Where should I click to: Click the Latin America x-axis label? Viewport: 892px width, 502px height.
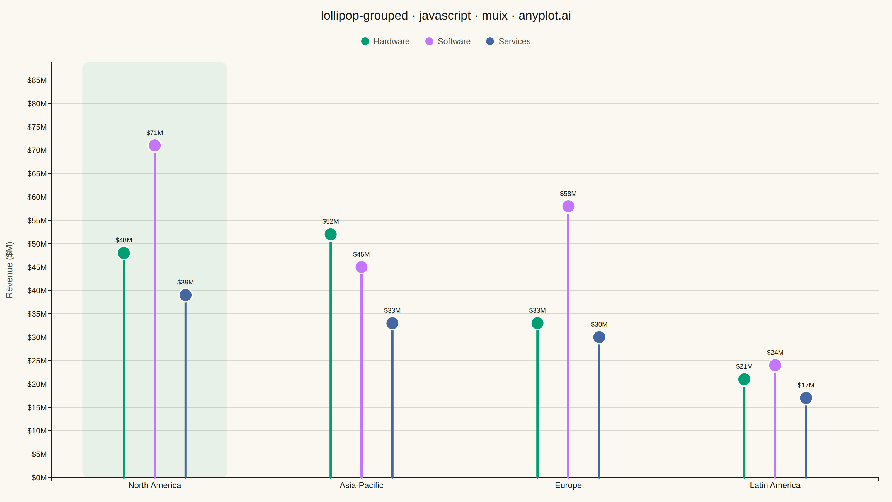tap(775, 485)
